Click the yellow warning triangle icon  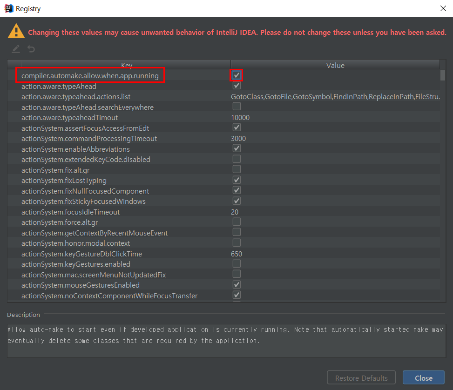pyautogui.click(x=16, y=31)
